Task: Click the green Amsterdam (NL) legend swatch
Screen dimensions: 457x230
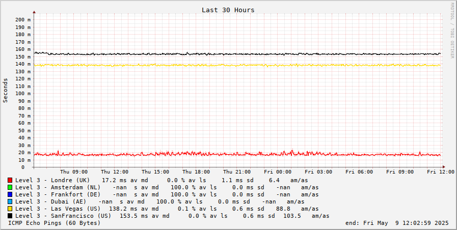Action: (x=10, y=187)
